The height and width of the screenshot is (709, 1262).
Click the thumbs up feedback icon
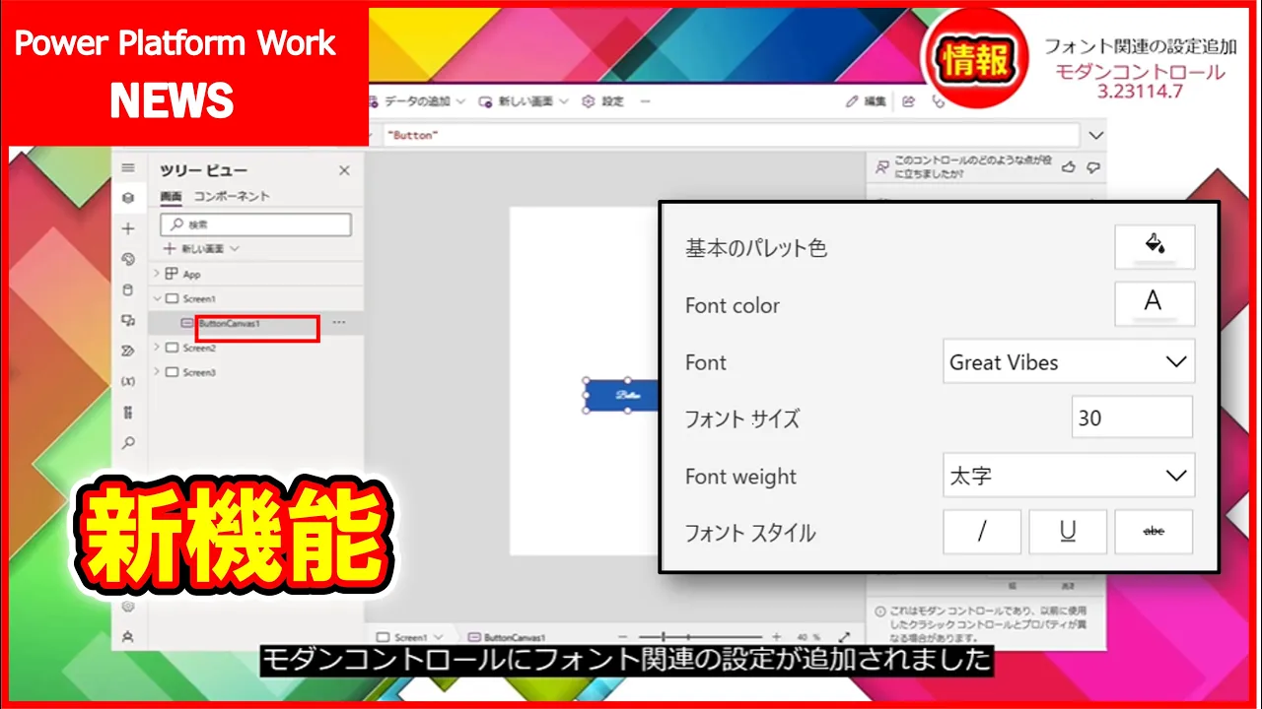point(1069,167)
